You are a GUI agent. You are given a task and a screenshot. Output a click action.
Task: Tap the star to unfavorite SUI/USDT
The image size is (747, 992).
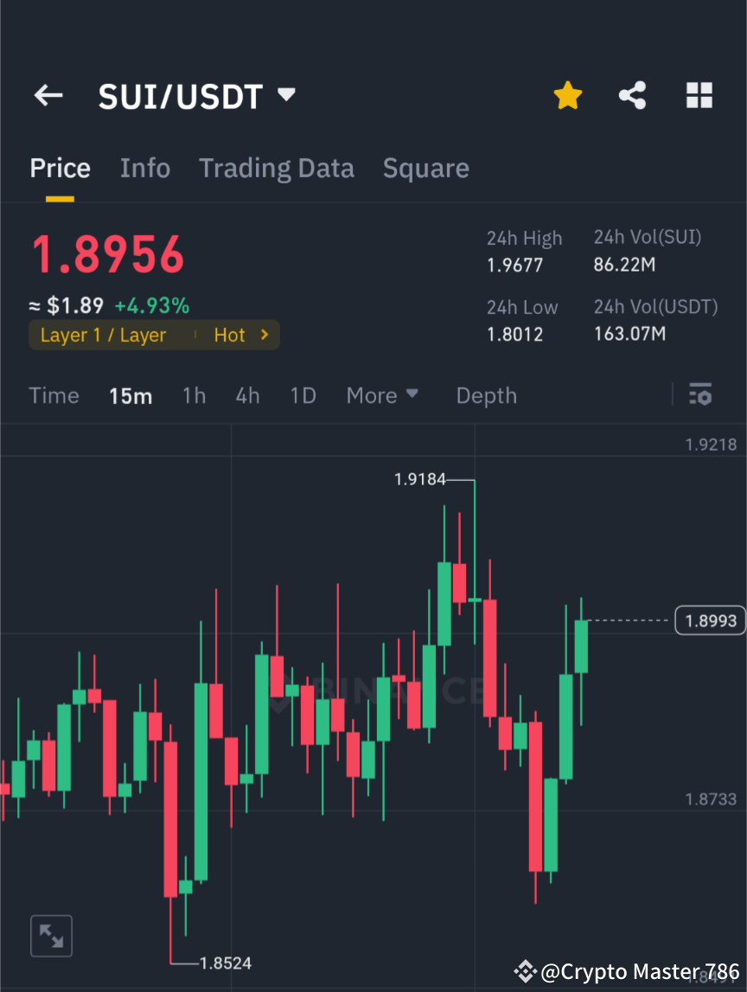coord(567,95)
